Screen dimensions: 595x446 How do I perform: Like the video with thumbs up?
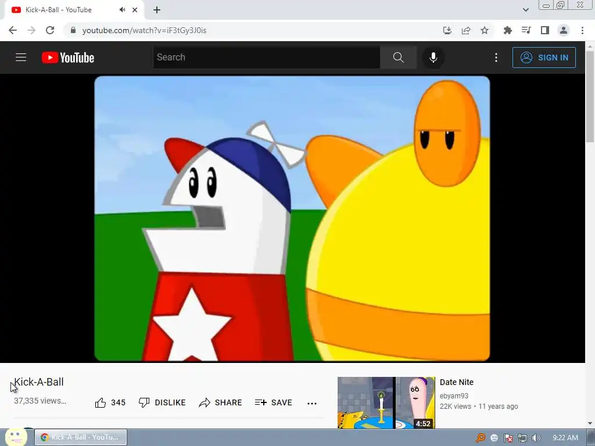coord(110,403)
